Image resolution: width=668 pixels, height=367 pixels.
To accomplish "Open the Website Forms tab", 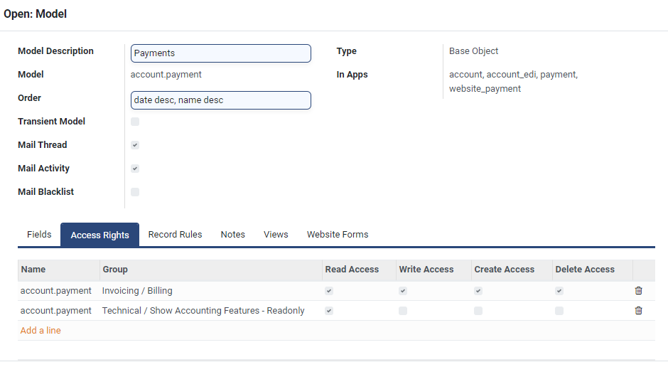I will click(x=338, y=235).
